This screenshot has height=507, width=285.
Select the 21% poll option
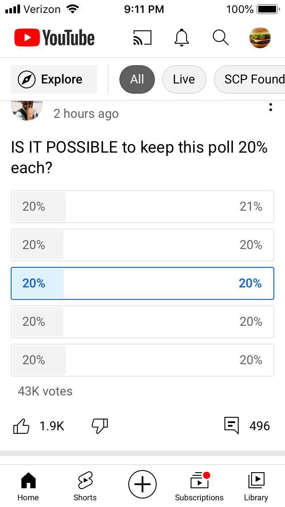142,207
